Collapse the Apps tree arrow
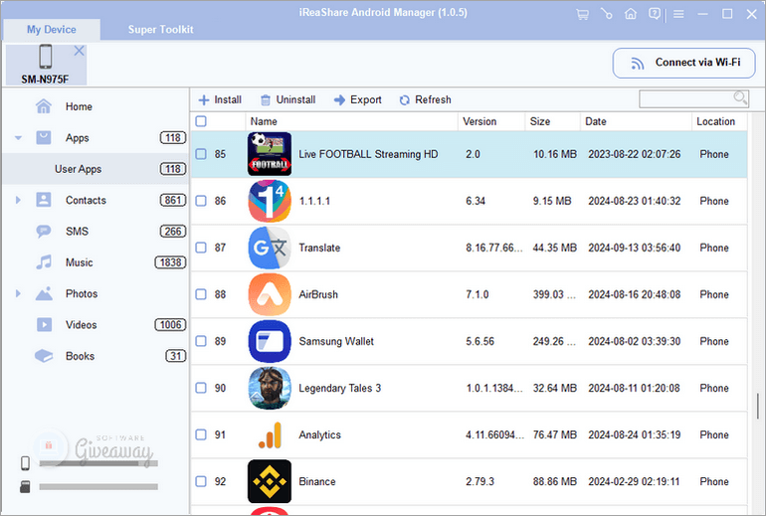Image resolution: width=766 pixels, height=516 pixels. [x=19, y=138]
